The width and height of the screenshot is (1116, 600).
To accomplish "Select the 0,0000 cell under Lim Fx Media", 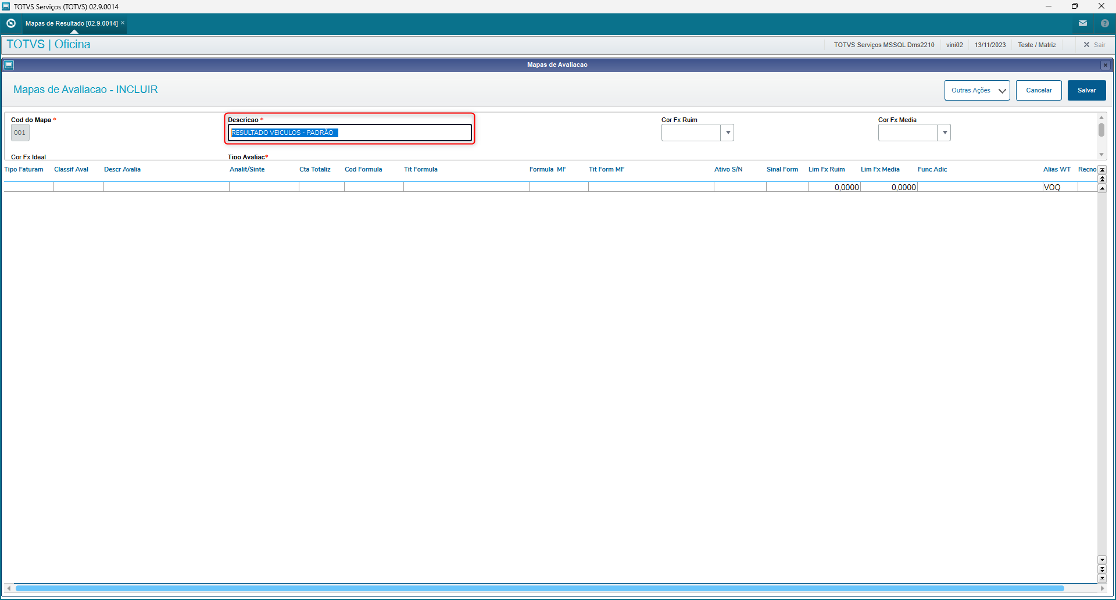I will pos(889,187).
